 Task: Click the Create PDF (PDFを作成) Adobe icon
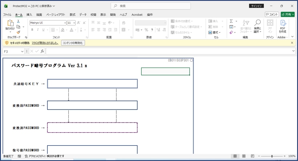[283, 26]
